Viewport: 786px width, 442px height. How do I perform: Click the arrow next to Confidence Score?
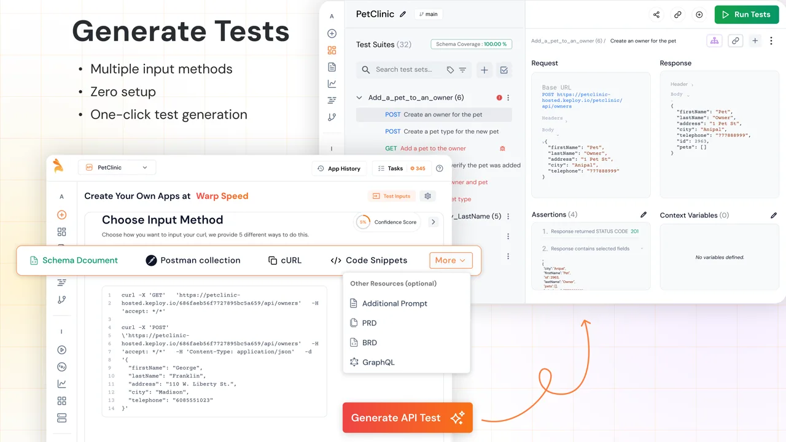(433, 222)
